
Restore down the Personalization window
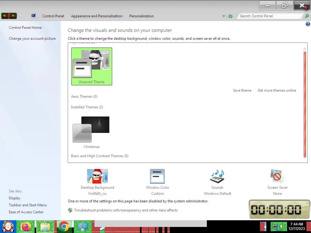pyautogui.click(x=284, y=5)
